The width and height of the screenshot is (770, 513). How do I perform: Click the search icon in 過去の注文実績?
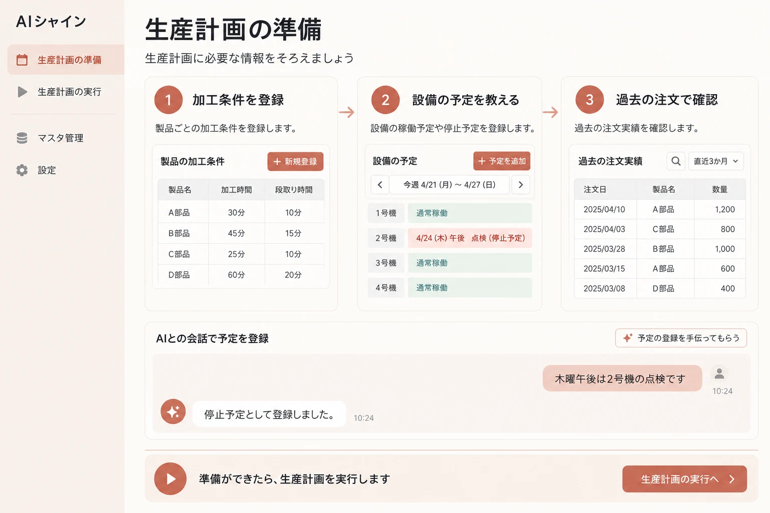tap(676, 161)
